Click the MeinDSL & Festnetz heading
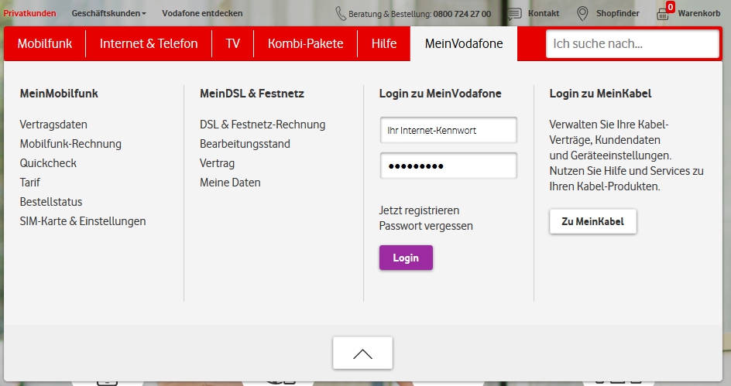This screenshot has height=386, width=731. point(252,94)
